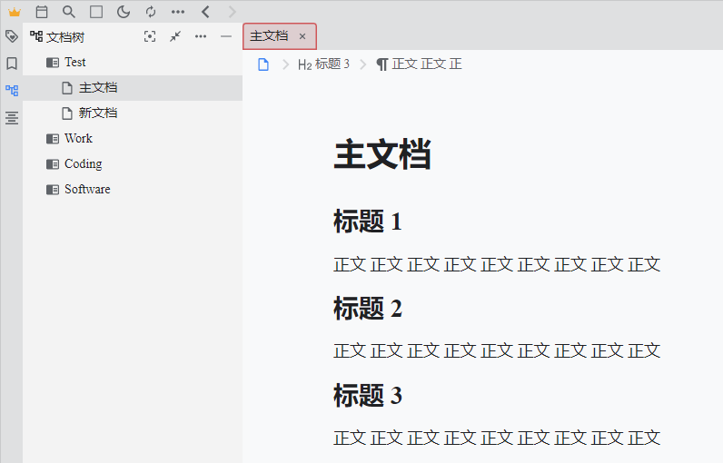Open the daily note calendar icon
The width and height of the screenshot is (723, 463).
(x=42, y=12)
